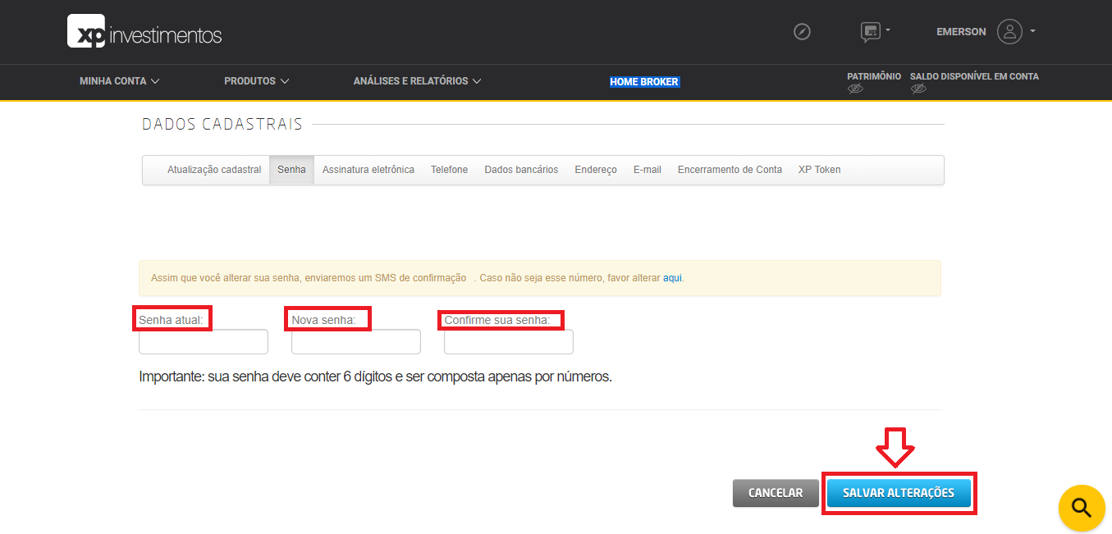Click the yellow search magnifier button

(1082, 508)
